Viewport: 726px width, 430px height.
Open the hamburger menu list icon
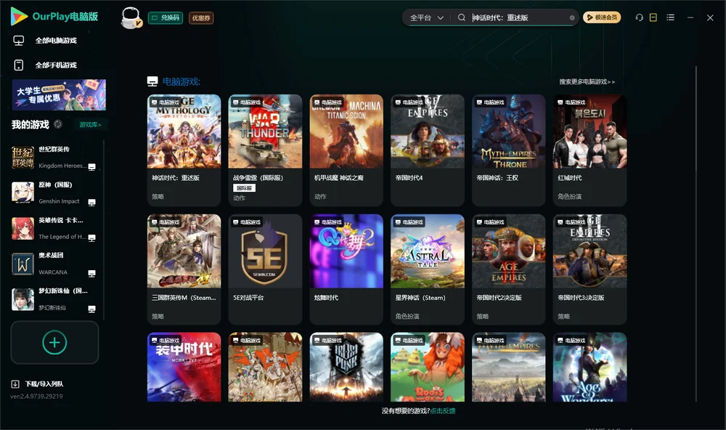pos(670,17)
